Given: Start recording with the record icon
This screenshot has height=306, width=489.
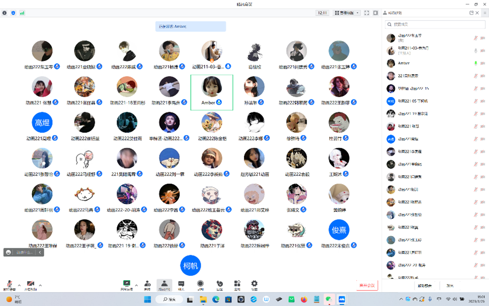Looking at the screenshot, I should (x=200, y=284).
